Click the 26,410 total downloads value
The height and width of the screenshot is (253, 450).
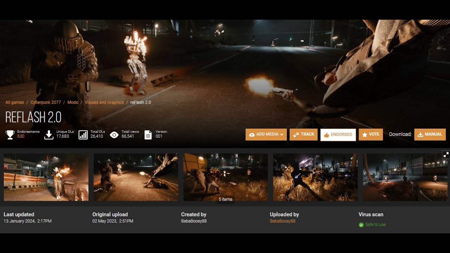click(97, 136)
